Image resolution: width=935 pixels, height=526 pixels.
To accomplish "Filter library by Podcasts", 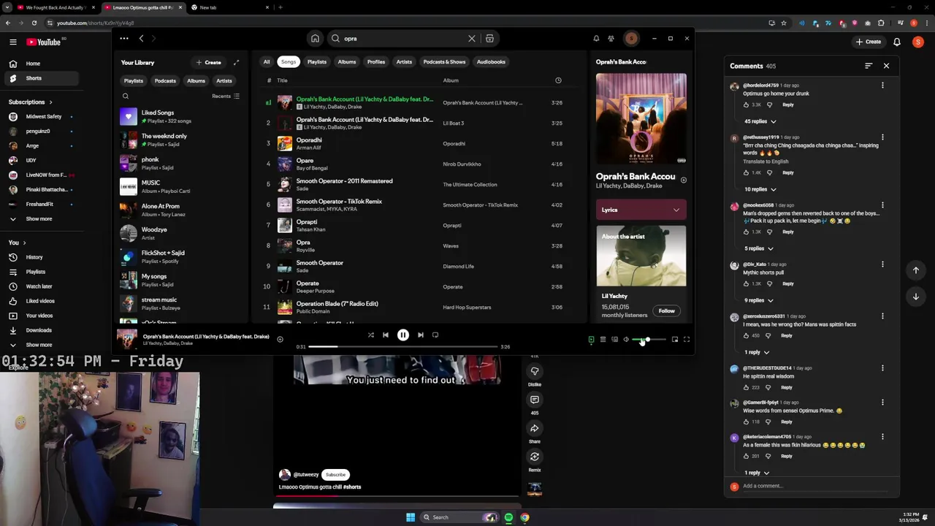I will (x=165, y=81).
